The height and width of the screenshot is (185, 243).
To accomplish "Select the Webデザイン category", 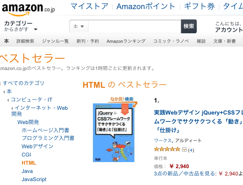I will click(x=37, y=146).
